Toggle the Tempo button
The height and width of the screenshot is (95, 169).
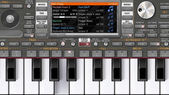(140, 26)
